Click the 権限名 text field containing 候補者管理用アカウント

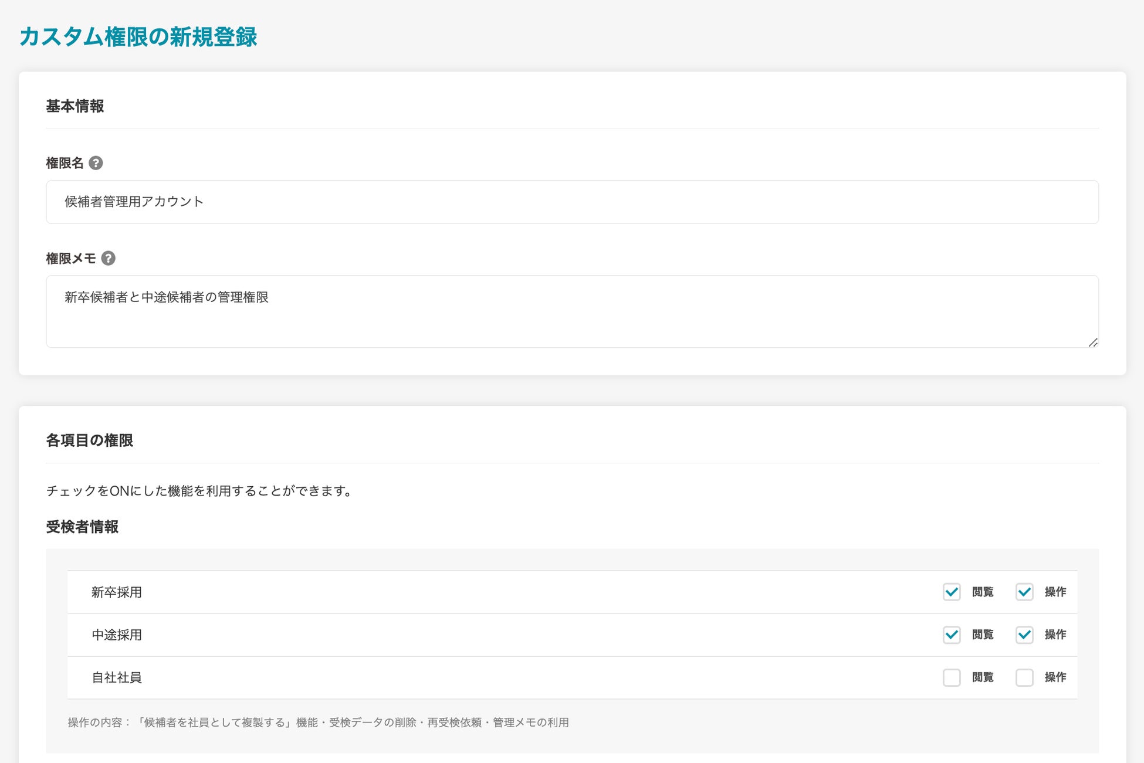(x=572, y=202)
